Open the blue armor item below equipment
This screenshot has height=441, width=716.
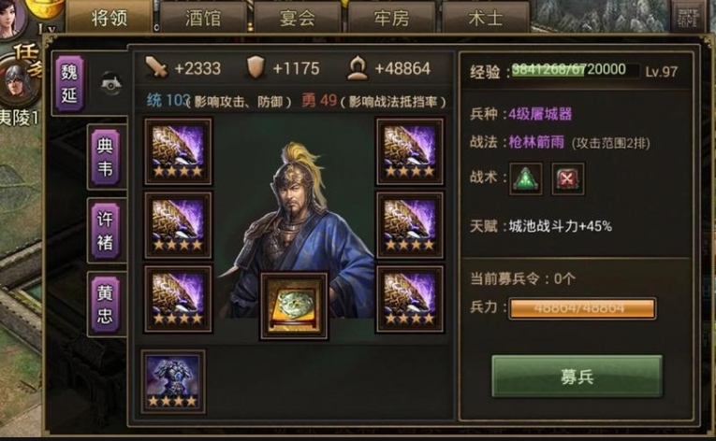pyautogui.click(x=173, y=382)
